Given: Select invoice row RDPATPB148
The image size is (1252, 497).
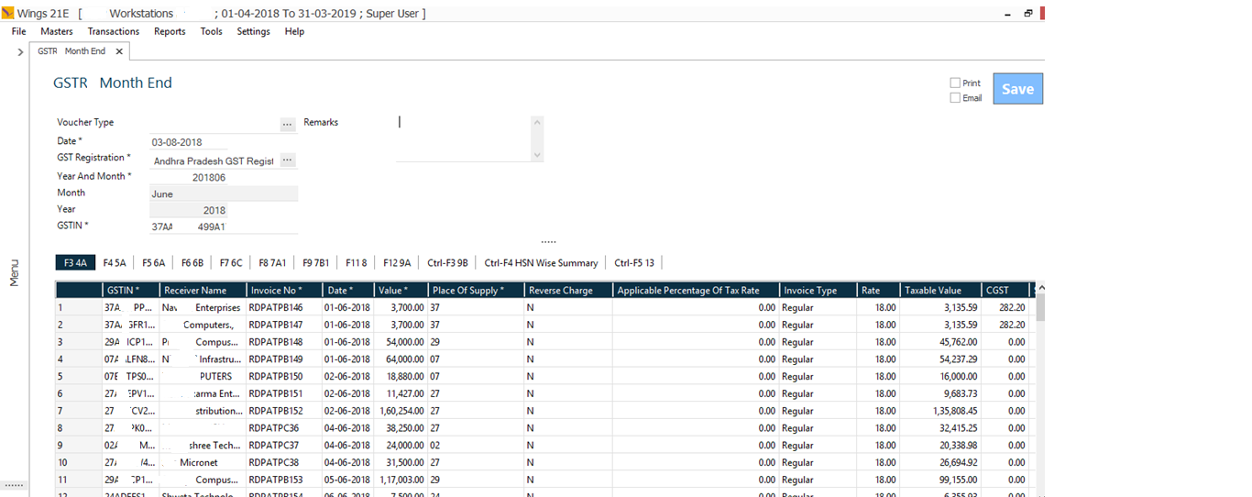Looking at the screenshot, I should [275, 342].
